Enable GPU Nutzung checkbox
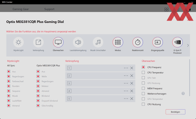 (143, 83)
